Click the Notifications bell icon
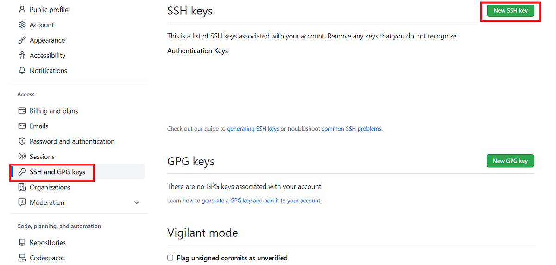 point(22,70)
